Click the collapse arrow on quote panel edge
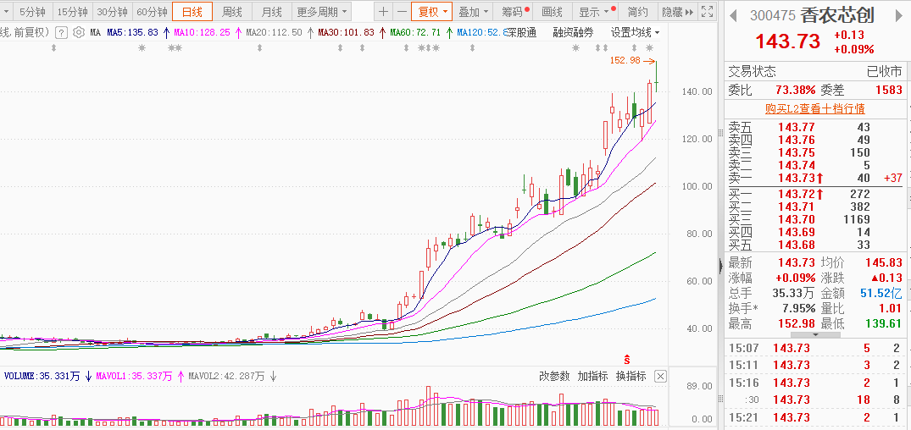 [721, 265]
